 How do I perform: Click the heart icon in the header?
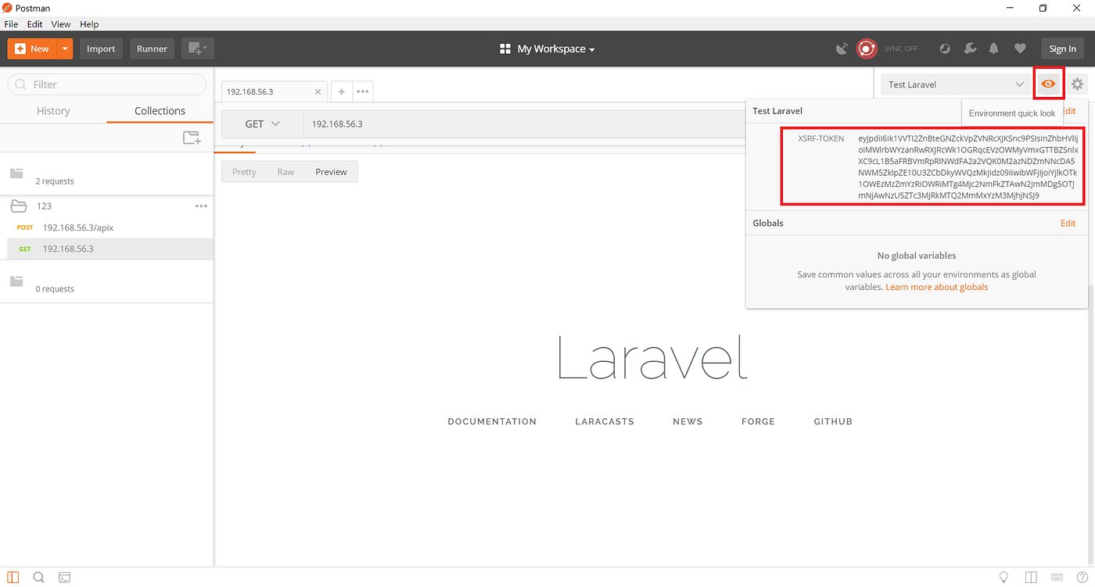point(1020,48)
